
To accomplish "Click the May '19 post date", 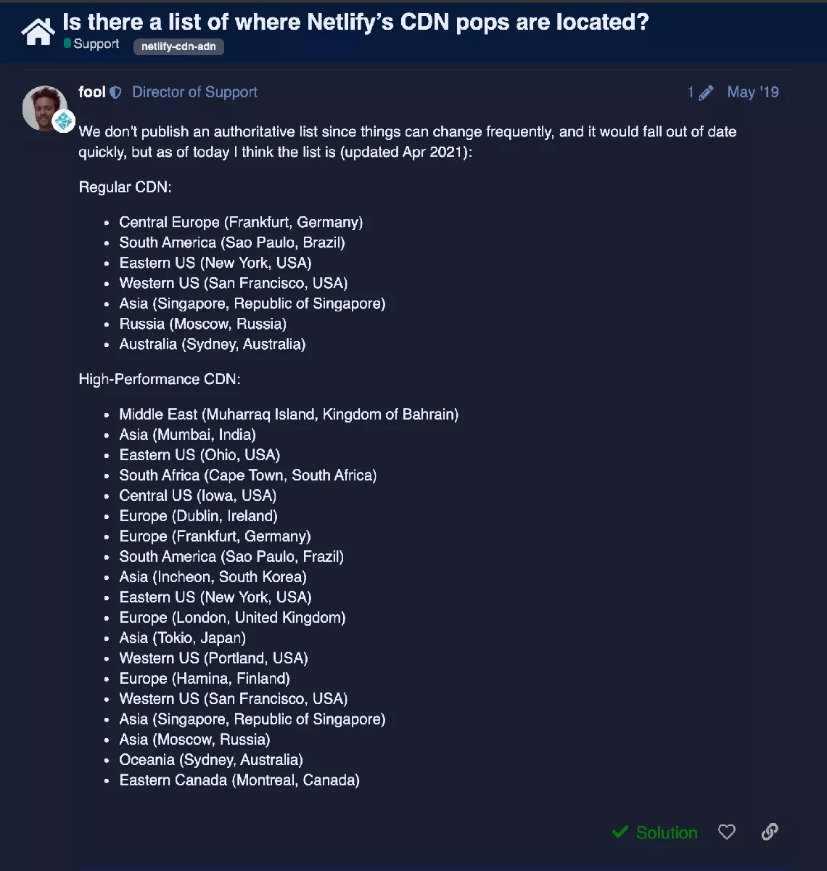I will pyautogui.click(x=753, y=92).
